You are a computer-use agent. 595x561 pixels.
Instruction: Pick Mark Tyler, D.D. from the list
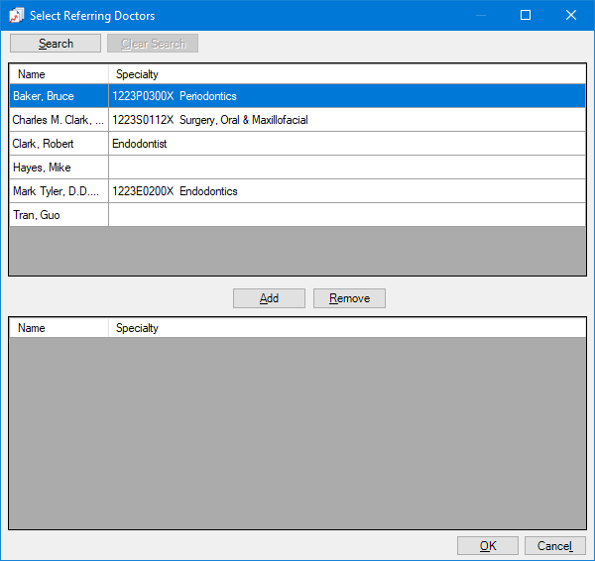point(58,191)
